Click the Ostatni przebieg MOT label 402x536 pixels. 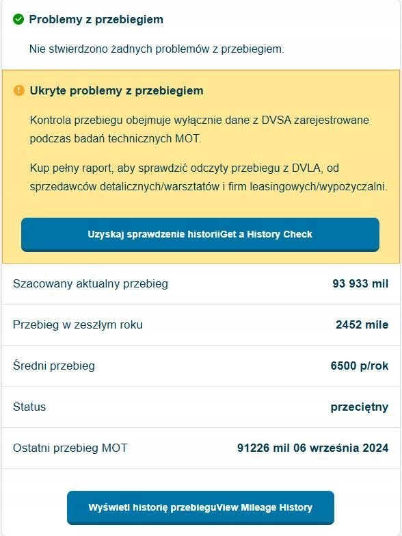[x=70, y=448]
